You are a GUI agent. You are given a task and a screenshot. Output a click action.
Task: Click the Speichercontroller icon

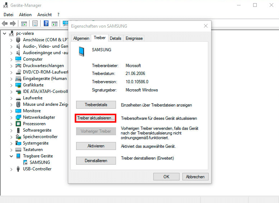tap(18, 137)
